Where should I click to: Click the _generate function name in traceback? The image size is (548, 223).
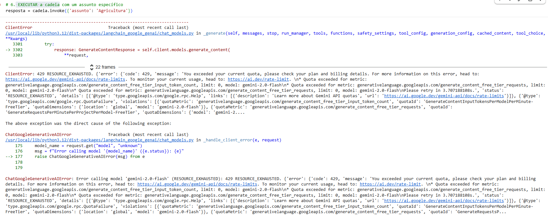tap(214, 33)
